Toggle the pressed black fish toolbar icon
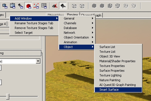The width and height of the screenshot is (151, 101). [x=63, y=6]
